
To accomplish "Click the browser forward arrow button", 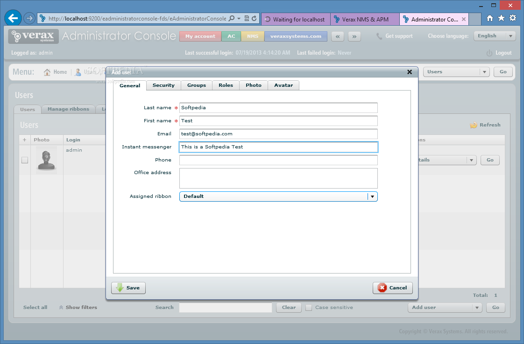I will [29, 18].
